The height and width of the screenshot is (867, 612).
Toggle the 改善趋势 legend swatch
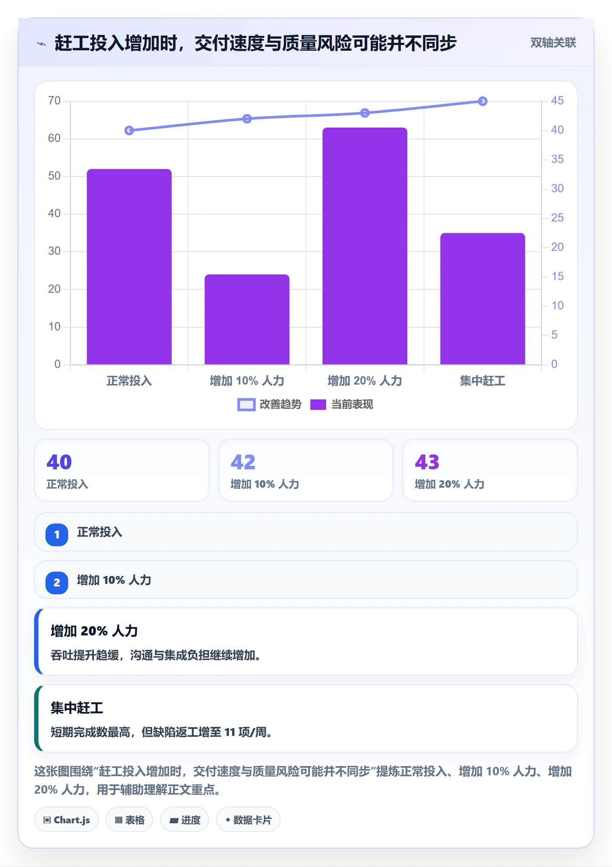click(246, 405)
